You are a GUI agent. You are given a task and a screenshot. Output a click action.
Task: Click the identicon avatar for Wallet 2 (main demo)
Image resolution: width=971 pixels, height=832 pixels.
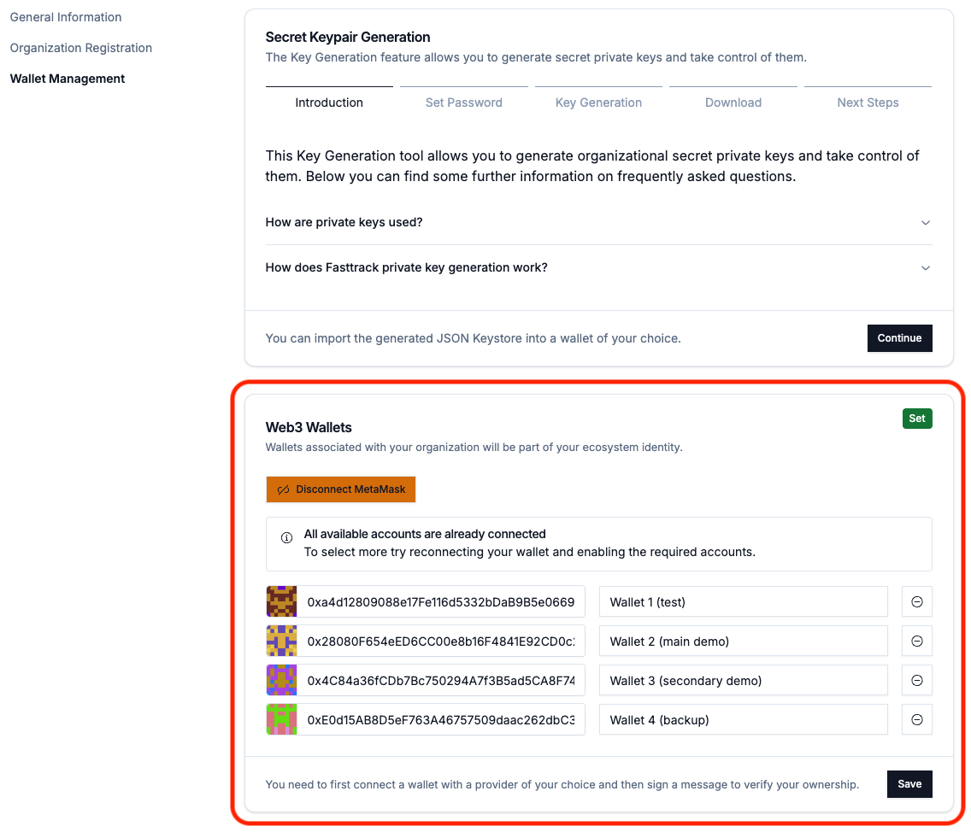tap(281, 641)
